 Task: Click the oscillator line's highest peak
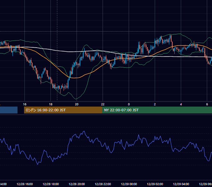tap(84, 131)
